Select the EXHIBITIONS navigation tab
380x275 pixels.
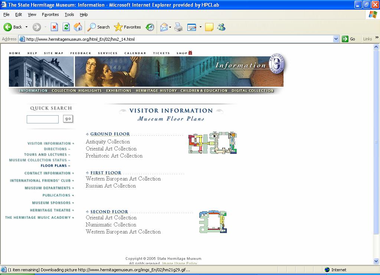118,90
